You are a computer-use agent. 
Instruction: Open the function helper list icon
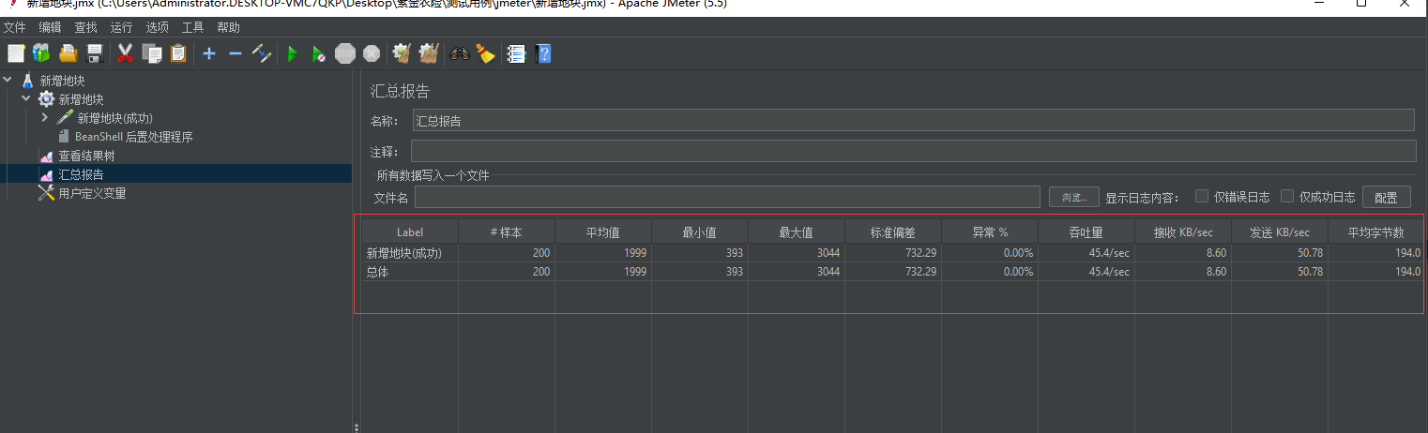(x=515, y=54)
